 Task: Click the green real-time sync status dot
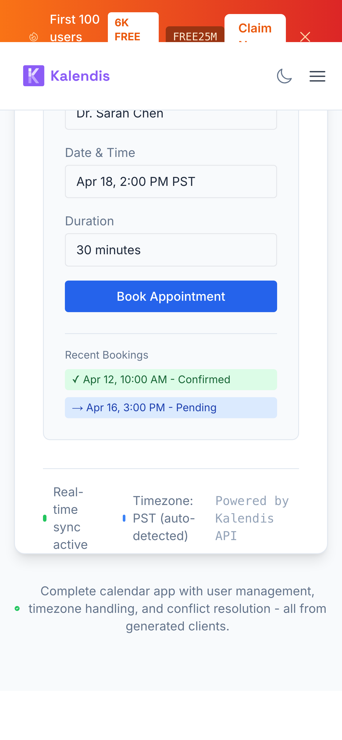point(45,518)
